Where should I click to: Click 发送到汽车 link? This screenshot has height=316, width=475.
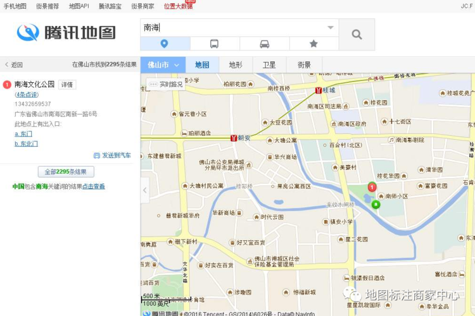click(112, 155)
